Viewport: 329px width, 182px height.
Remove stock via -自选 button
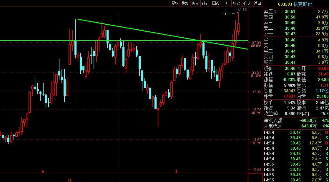[247, 3]
